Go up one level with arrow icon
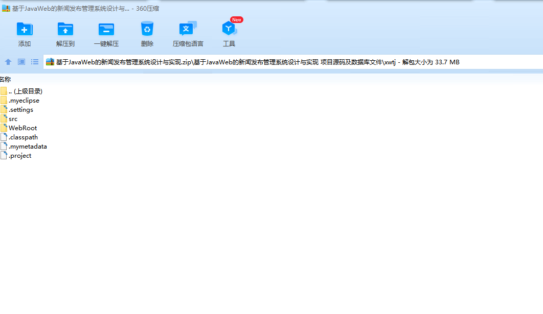Viewport: 543px width, 314px height. pos(8,62)
